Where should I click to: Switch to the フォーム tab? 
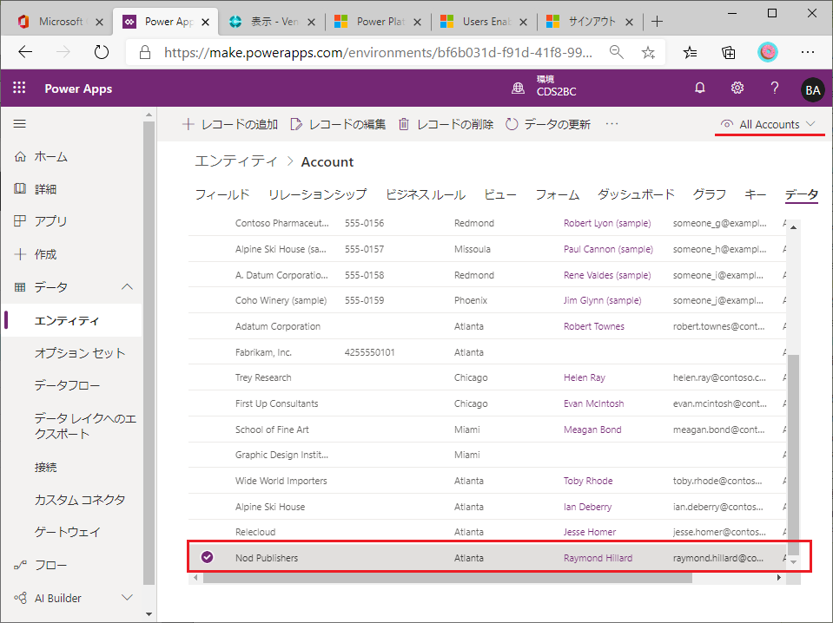558,194
